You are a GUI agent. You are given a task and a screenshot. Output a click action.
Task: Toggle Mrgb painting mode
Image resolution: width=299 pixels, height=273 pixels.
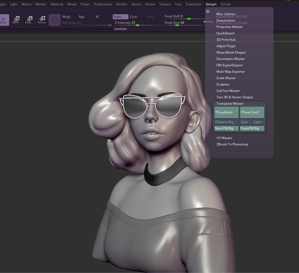69,17
